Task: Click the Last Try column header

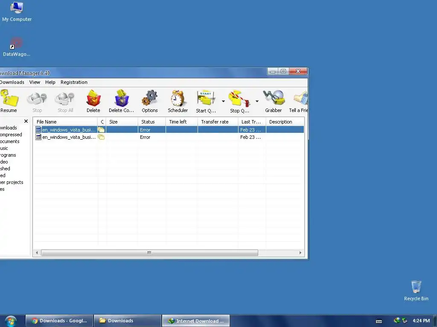Action: (252, 122)
